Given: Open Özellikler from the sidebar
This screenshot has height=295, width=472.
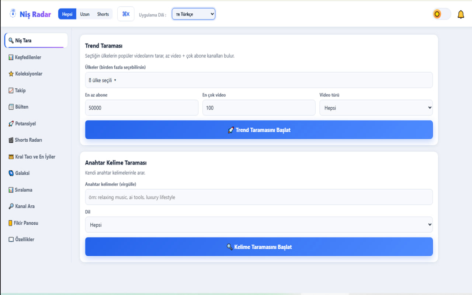Looking at the screenshot, I should [36, 239].
